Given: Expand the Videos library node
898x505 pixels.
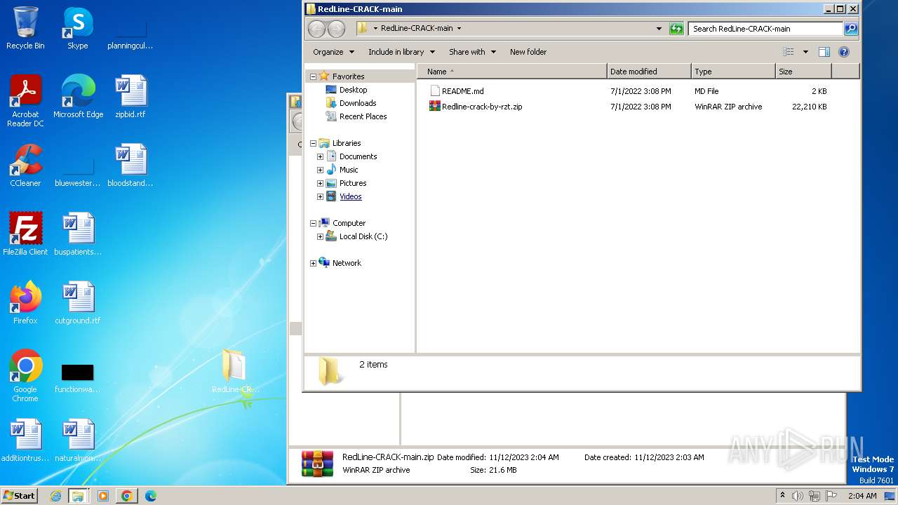Looking at the screenshot, I should pos(320,196).
